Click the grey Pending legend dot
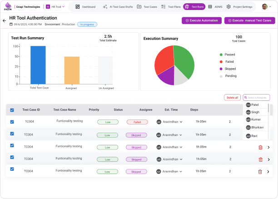 point(221,76)
